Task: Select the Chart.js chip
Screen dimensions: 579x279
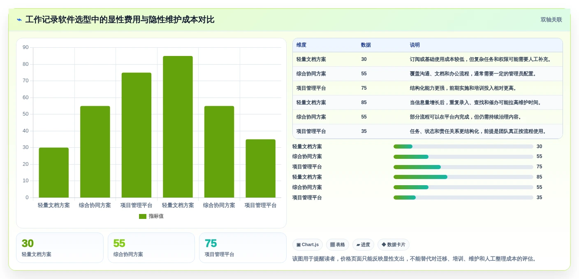Action: (x=308, y=244)
